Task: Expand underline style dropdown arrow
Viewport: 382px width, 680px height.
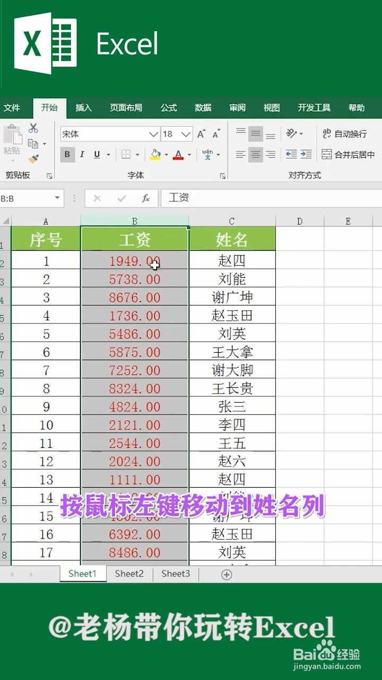Action: tap(108, 155)
